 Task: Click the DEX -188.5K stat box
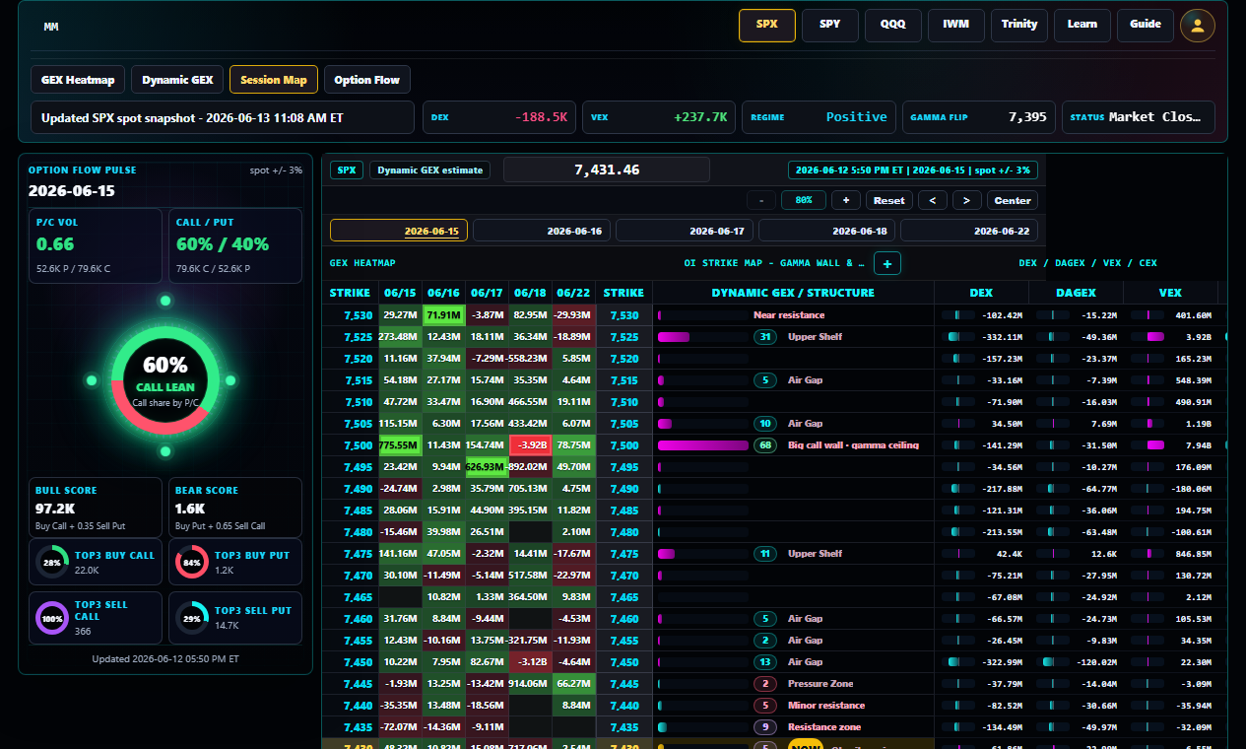point(500,117)
